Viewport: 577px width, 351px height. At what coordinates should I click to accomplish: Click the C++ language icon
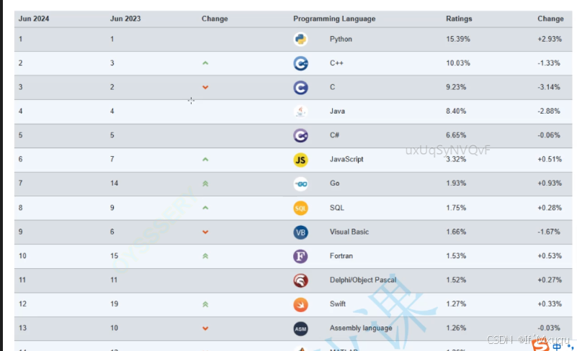coord(300,64)
